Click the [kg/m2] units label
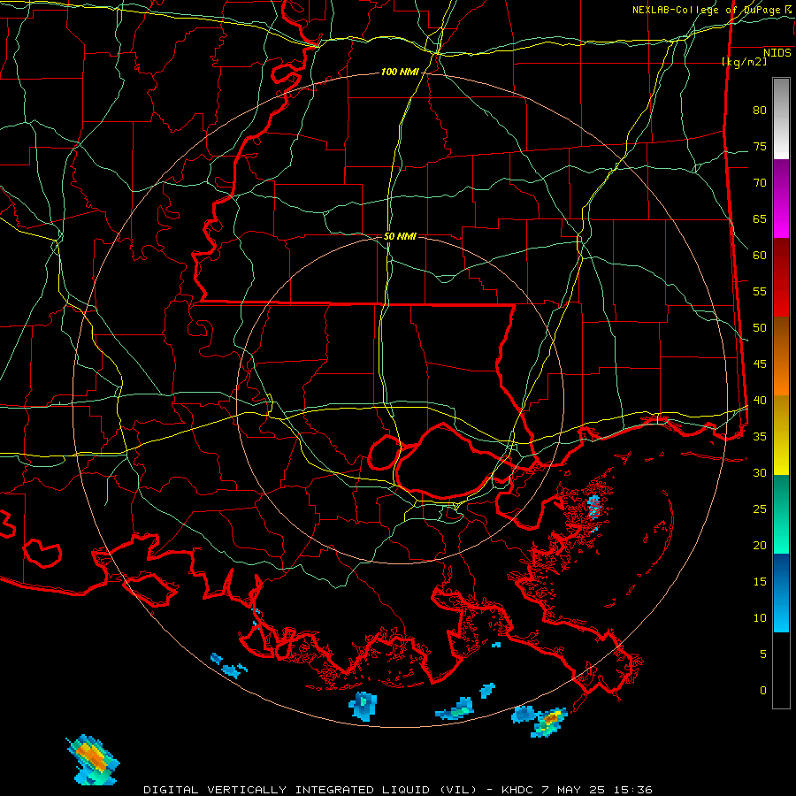Viewport: 796px width, 796px height. click(744, 62)
